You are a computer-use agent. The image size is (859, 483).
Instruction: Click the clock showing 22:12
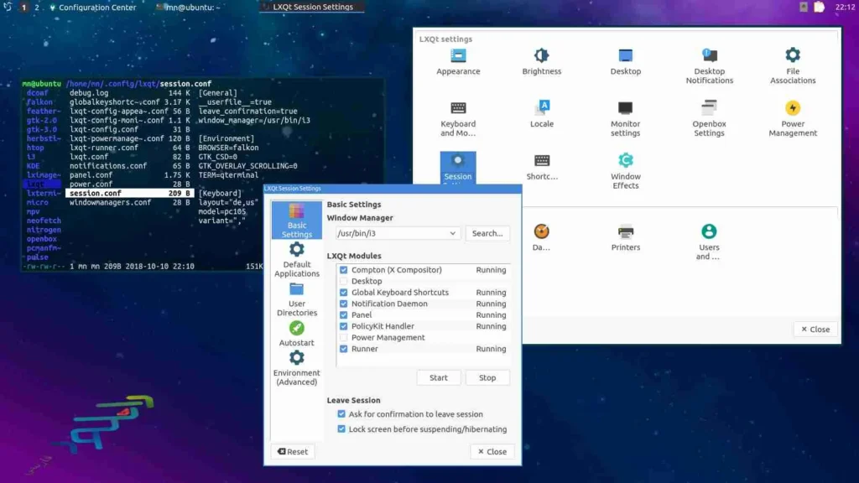click(x=845, y=7)
